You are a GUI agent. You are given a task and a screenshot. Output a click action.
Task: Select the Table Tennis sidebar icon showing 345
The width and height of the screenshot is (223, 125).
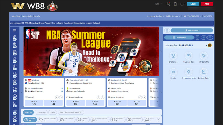point(15,97)
